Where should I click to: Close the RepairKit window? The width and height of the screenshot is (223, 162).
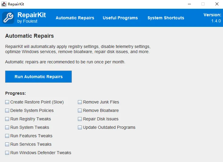[x=217, y=4]
